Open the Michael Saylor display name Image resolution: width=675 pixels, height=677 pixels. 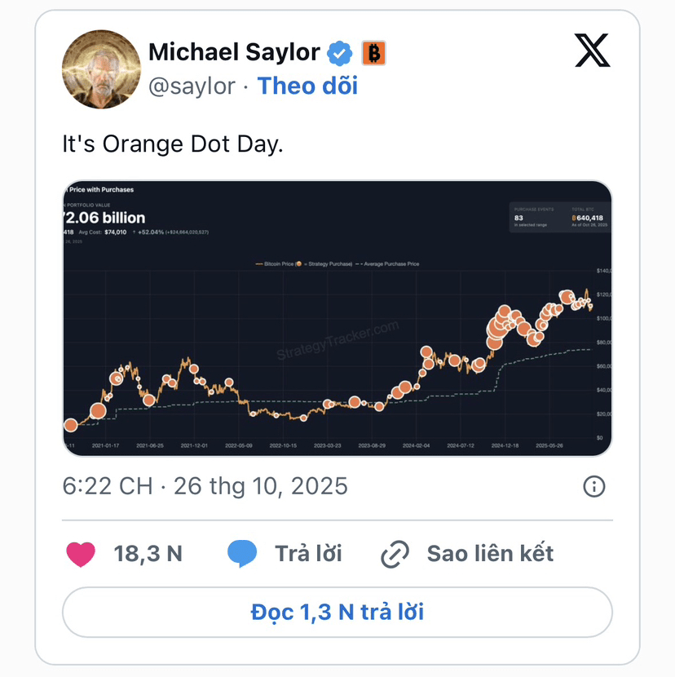coord(234,52)
